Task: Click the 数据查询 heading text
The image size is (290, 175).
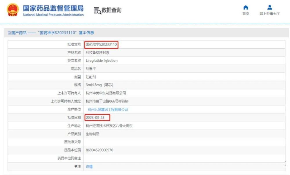Action: [x=111, y=10]
